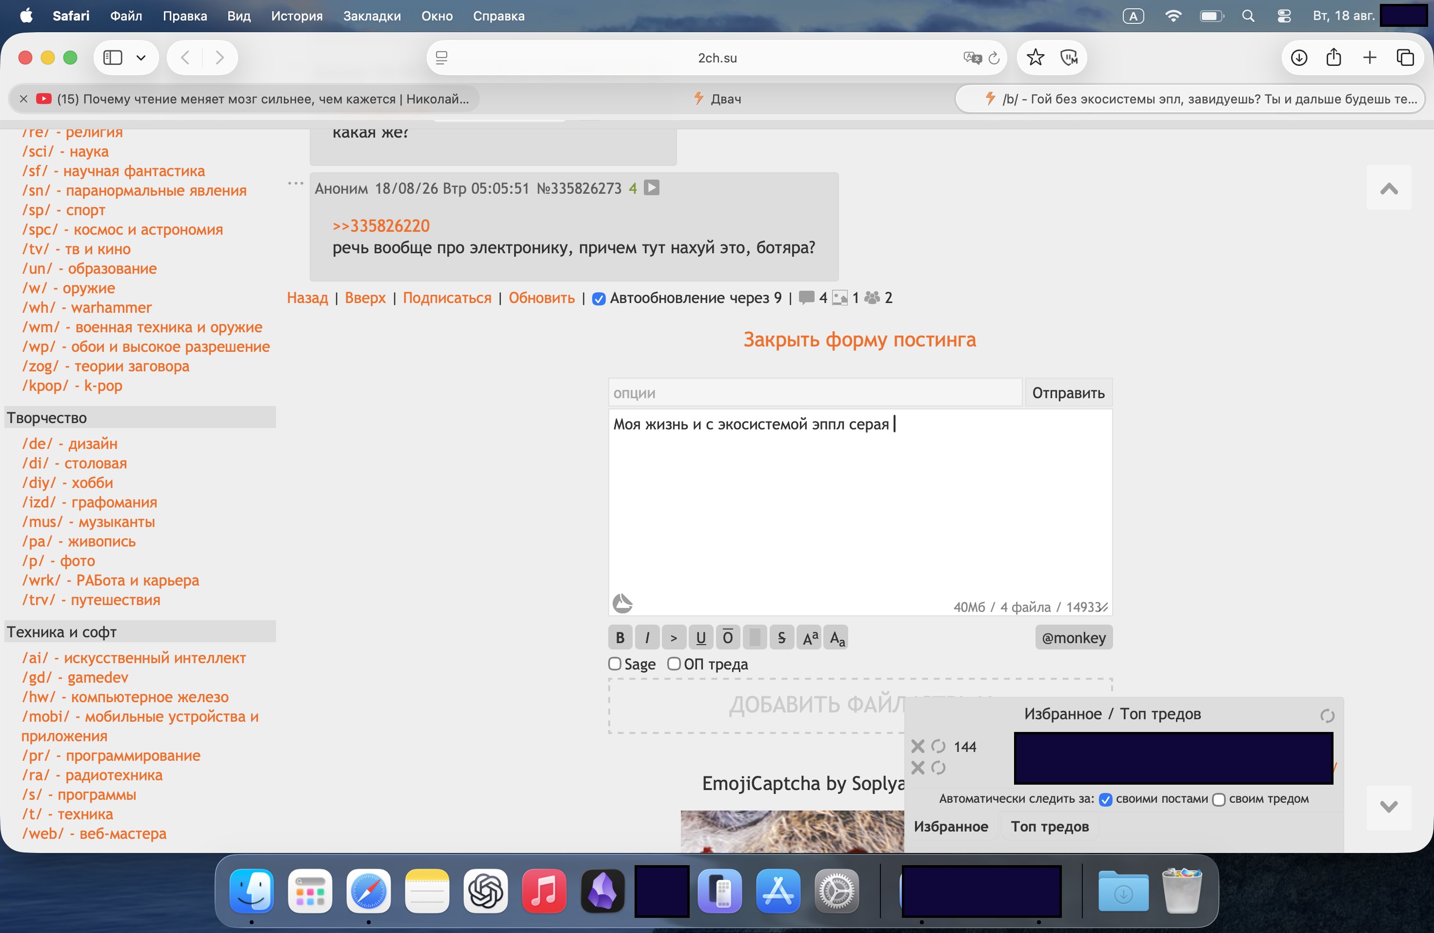Open the reply link >>335826220
This screenshot has height=933, width=1434.
click(381, 226)
